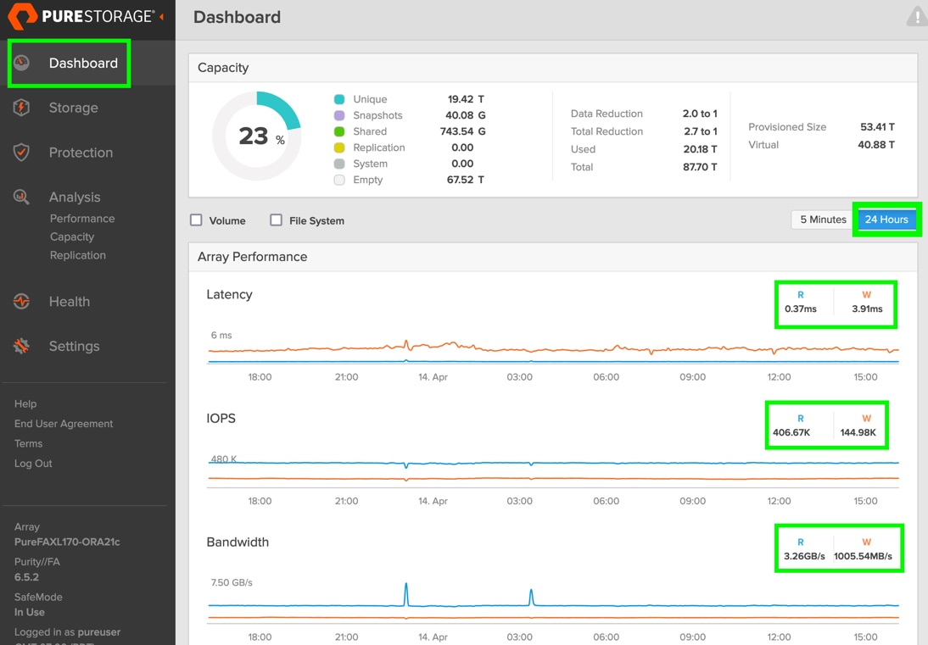Click the Storage lightning bolt icon

coord(21,108)
